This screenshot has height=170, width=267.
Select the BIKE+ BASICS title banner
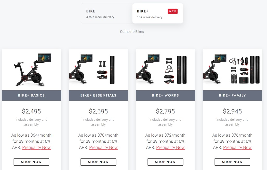coord(31,95)
